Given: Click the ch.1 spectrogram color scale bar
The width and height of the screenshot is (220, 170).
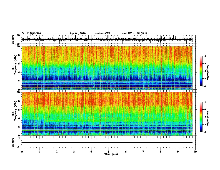Looking at the screenshot, I should pos(201,71).
